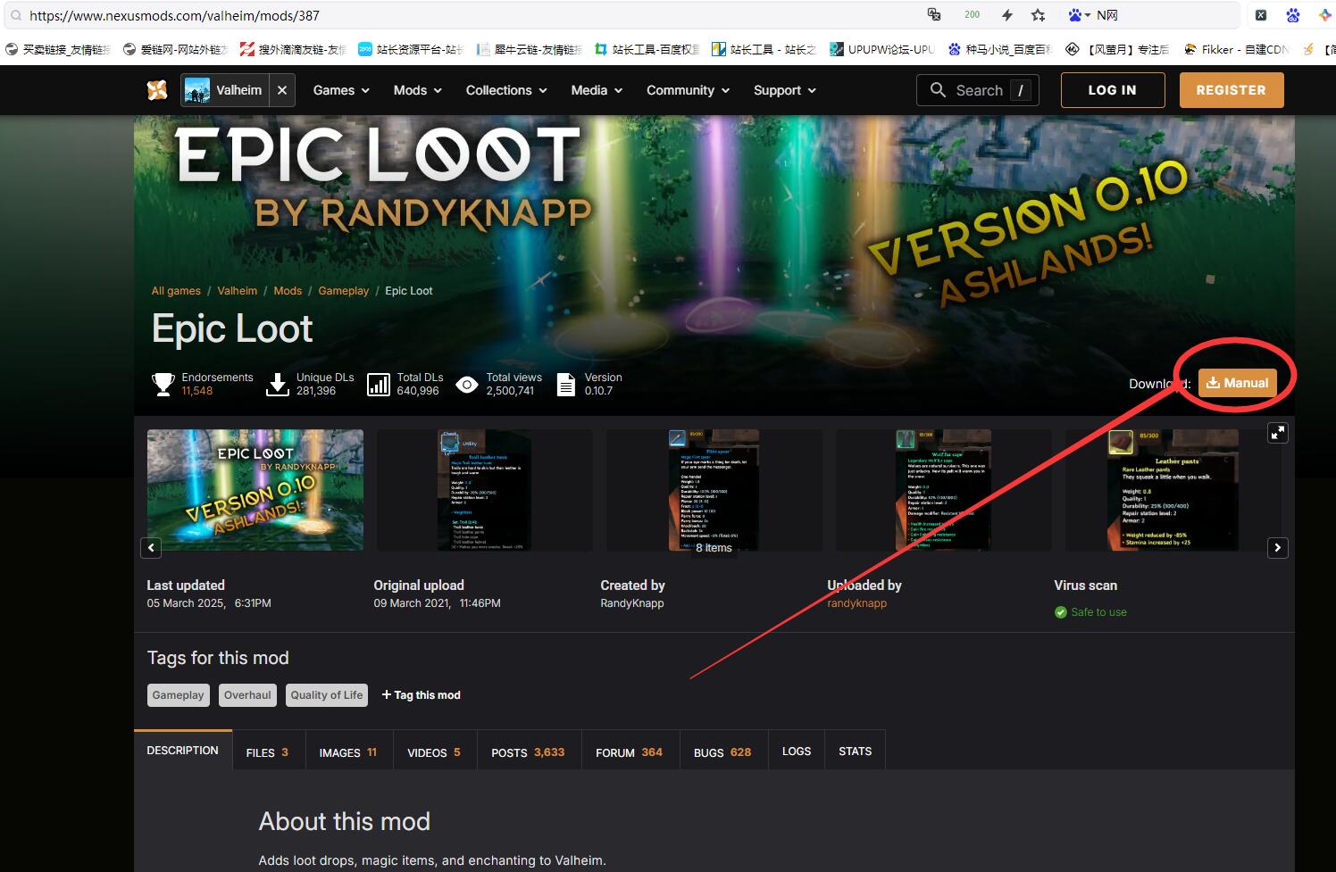Click the Version document icon

click(566, 385)
